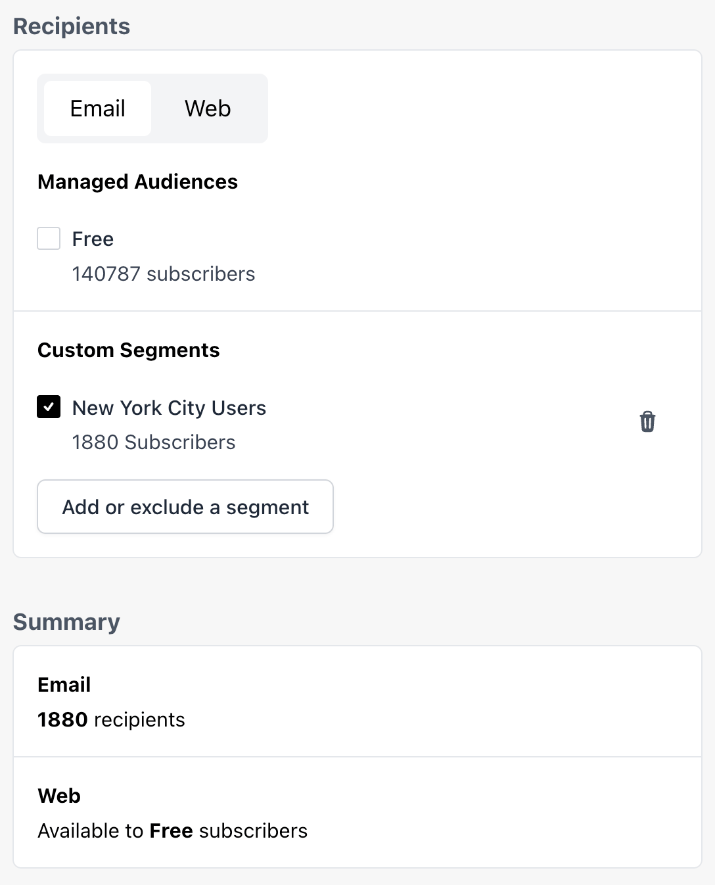
Task: Click the Summary section title
Action: tap(66, 622)
